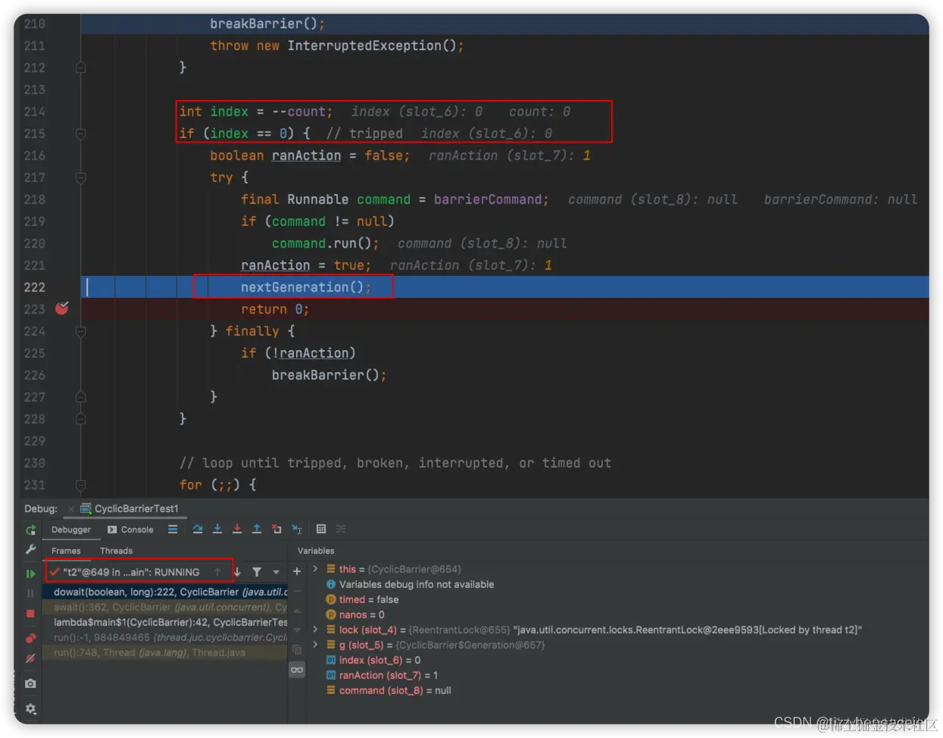Click the Resume Program green play icon
This screenshot has height=738, width=943.
[30, 574]
